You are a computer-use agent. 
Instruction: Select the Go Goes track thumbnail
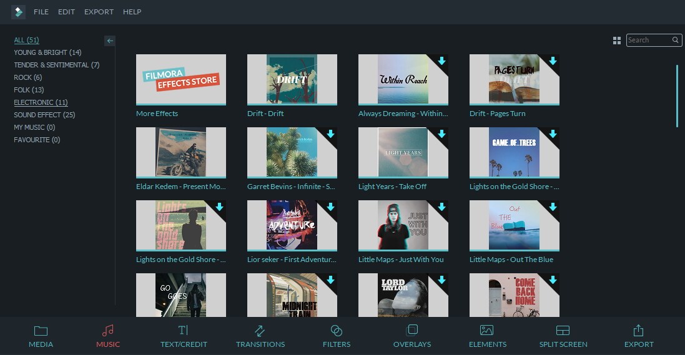tap(181, 295)
